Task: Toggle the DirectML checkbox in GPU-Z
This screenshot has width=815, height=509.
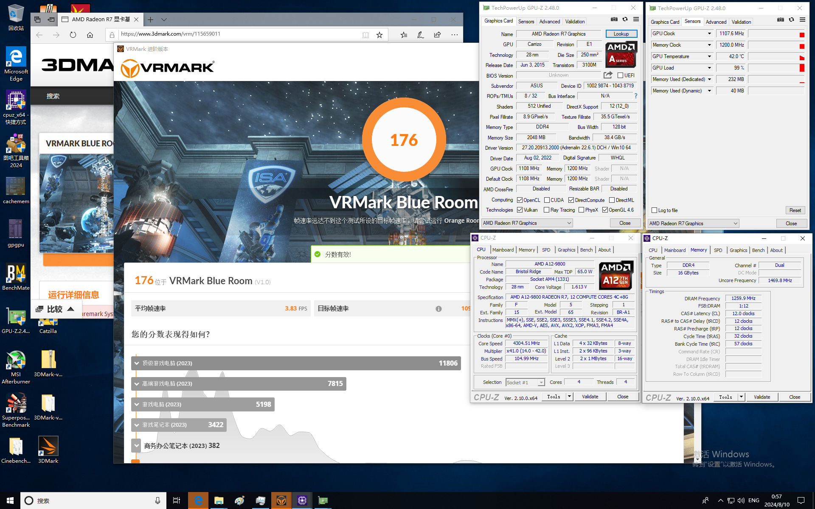Action: click(x=612, y=200)
